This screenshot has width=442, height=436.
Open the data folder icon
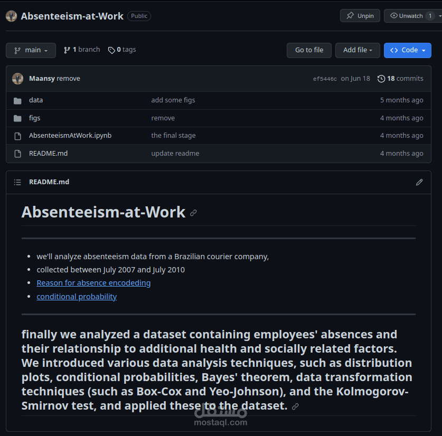pyautogui.click(x=16, y=100)
